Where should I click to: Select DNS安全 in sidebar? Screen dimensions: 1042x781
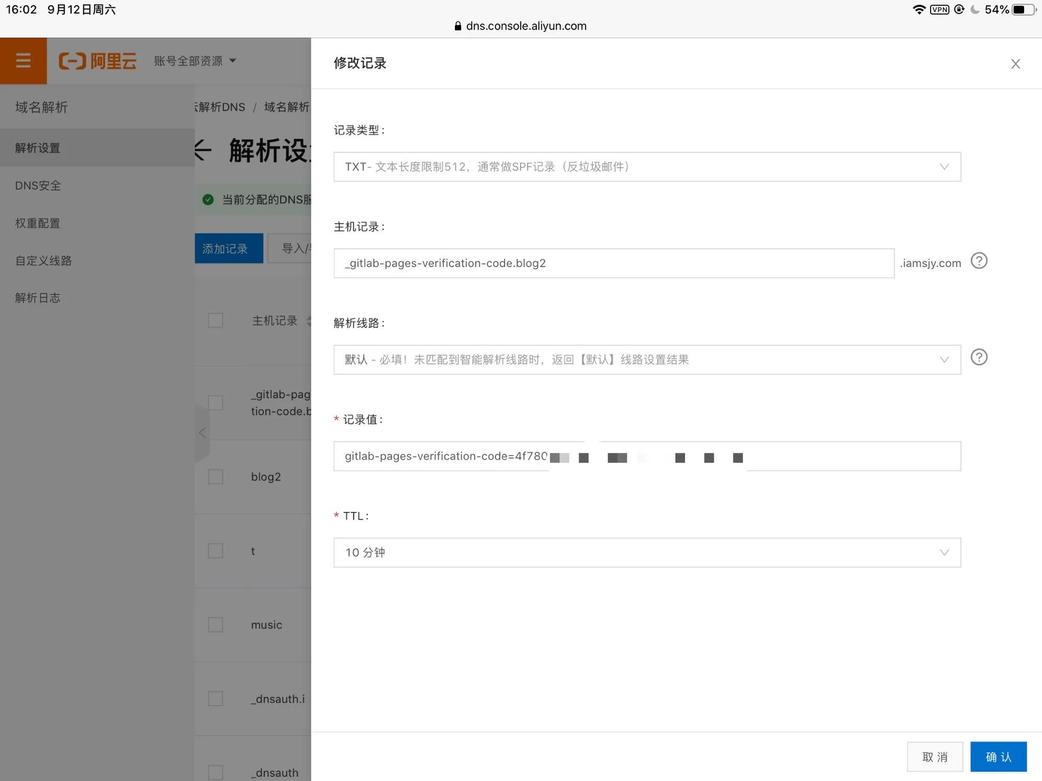97,185
